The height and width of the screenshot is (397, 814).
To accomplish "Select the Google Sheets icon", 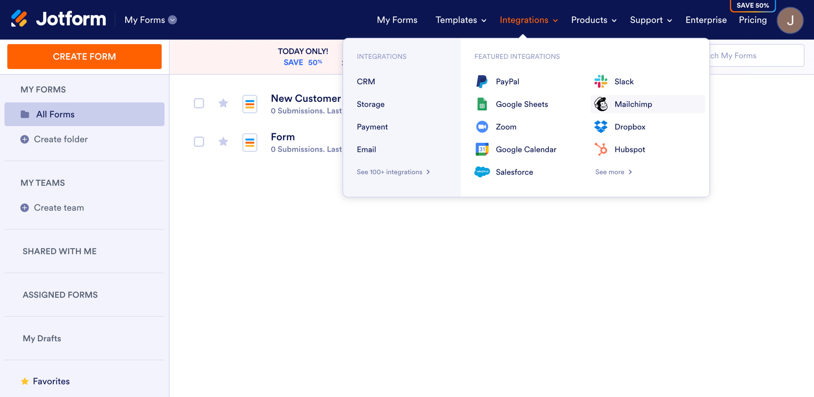I will [x=482, y=104].
